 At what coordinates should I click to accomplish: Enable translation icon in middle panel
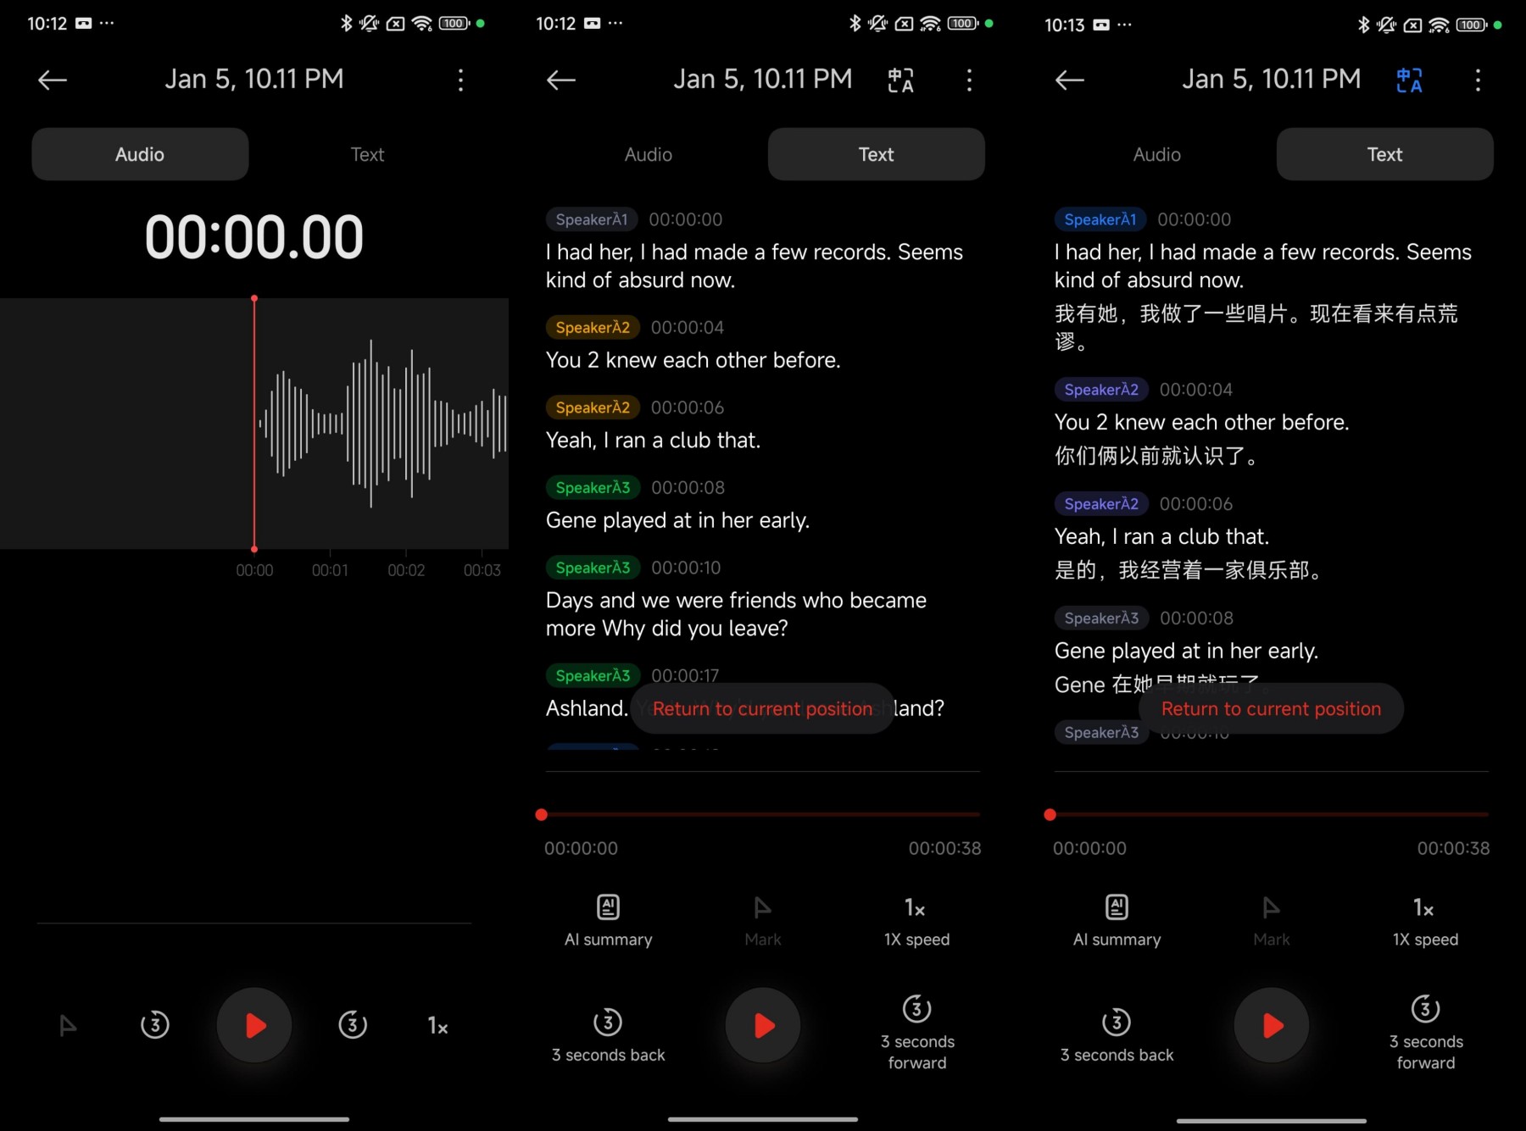(900, 80)
